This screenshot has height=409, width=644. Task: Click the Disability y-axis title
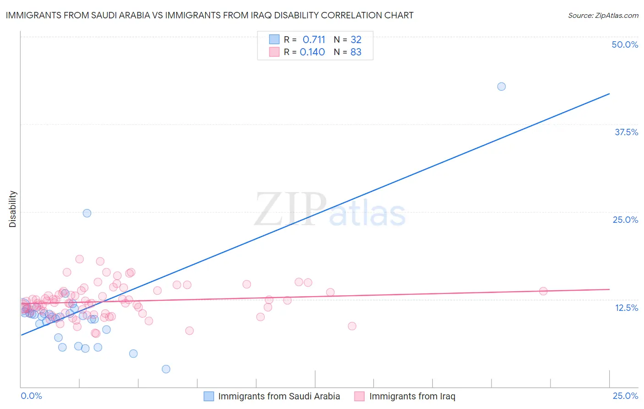coord(13,209)
